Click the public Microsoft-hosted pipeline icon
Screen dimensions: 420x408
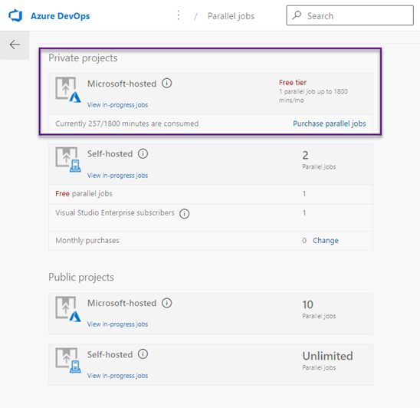tap(68, 309)
